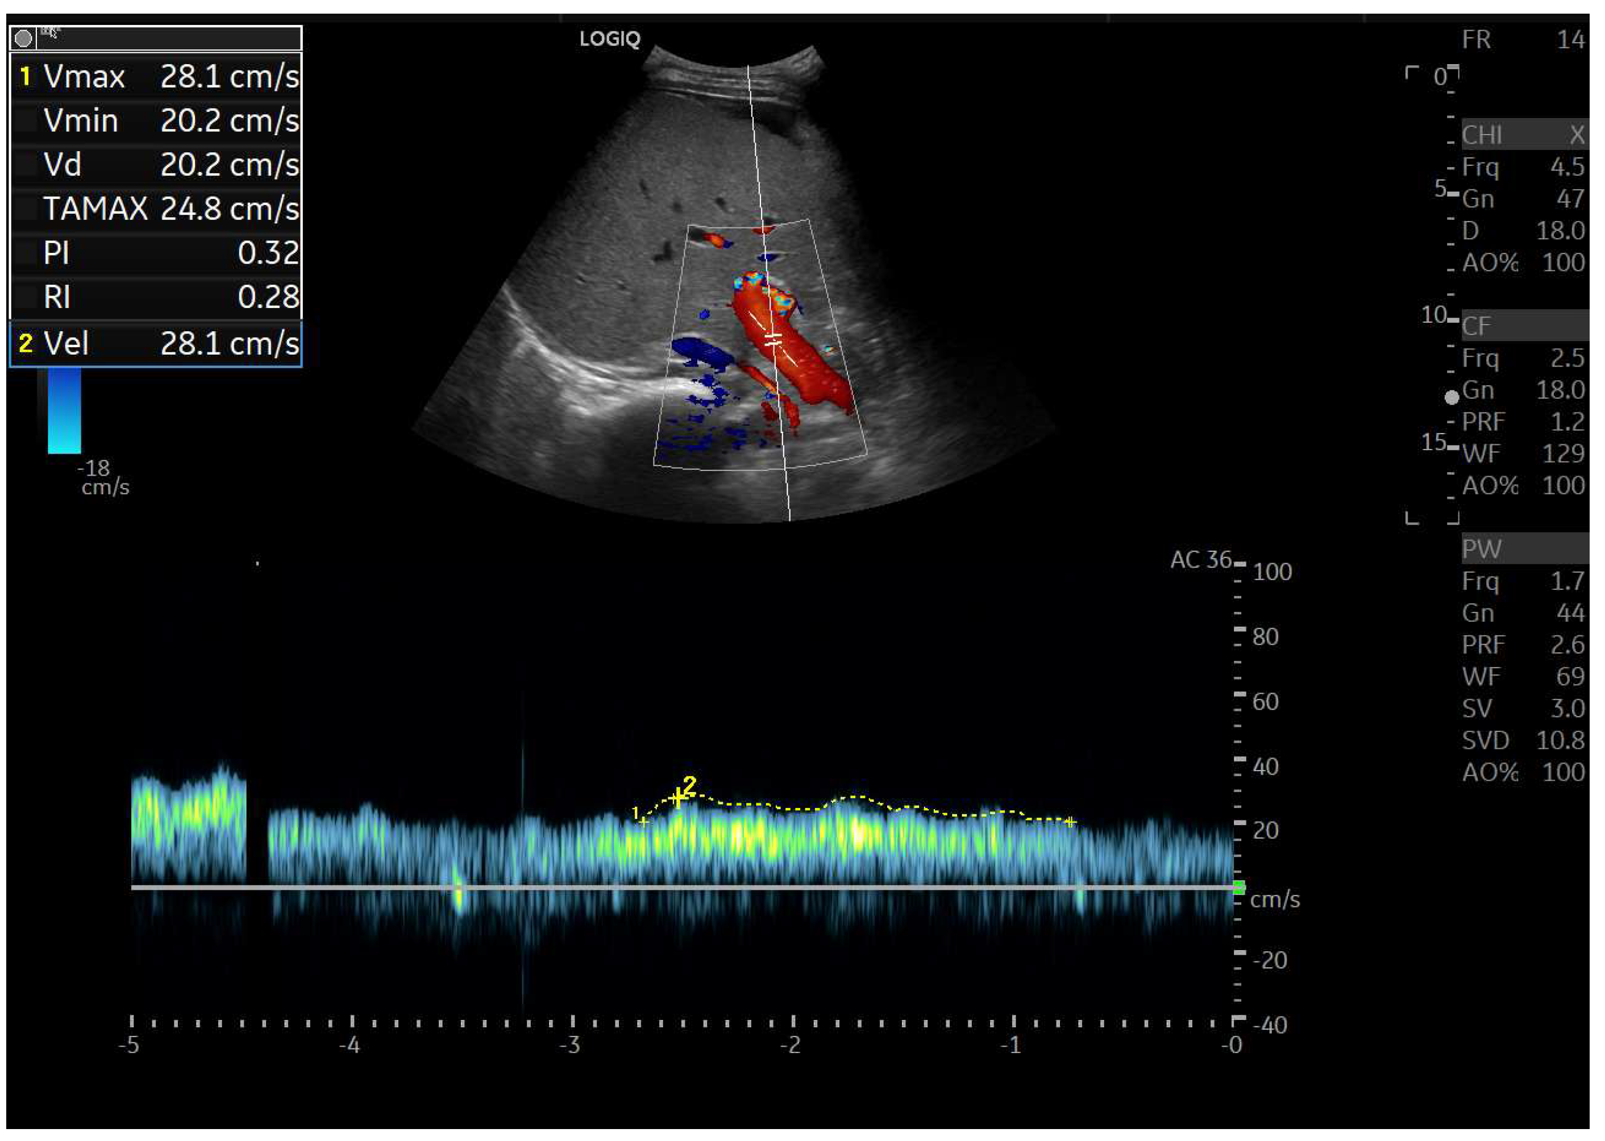Image resolution: width=1605 pixels, height=1141 pixels.
Task: Click the X mark in CHI header
Action: point(1578,134)
